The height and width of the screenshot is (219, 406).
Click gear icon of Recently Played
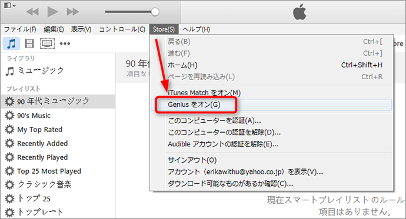(9, 157)
